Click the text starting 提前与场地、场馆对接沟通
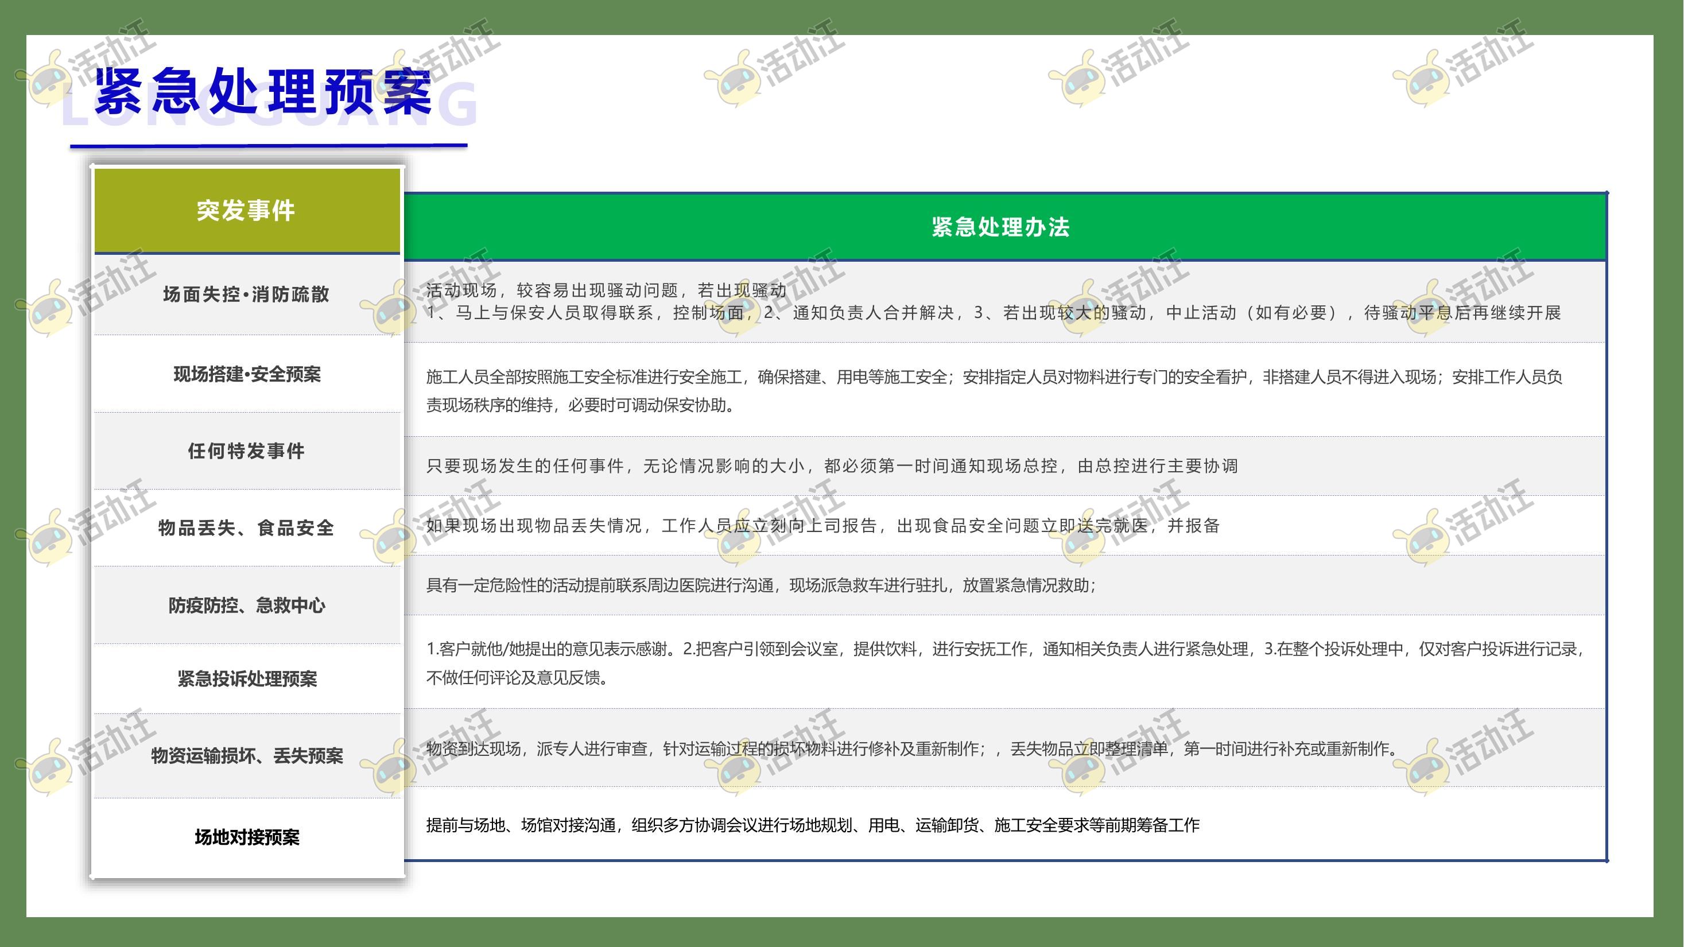Viewport: 1684px width, 947px height. tap(813, 825)
